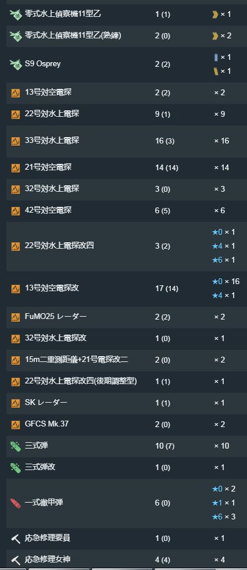
Task: Click the radar icon for SK レーダー
Action: pyautogui.click(x=16, y=403)
